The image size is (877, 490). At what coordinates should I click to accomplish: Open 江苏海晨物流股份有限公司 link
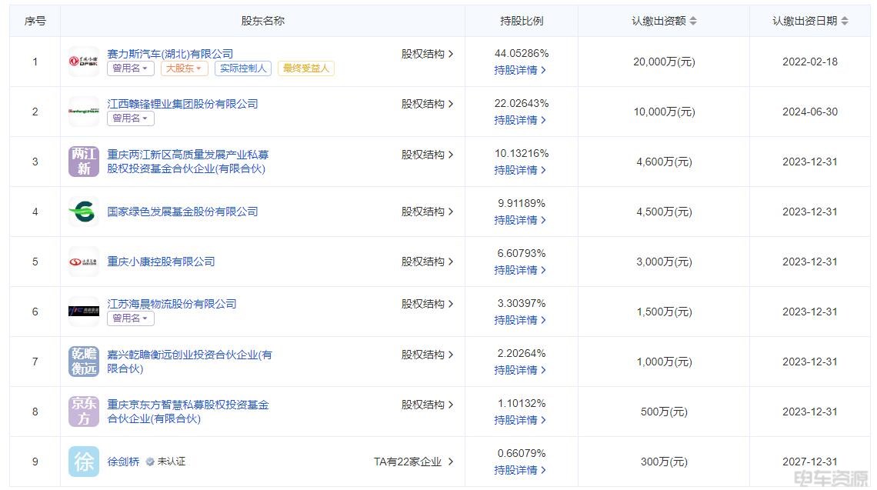[x=172, y=305]
